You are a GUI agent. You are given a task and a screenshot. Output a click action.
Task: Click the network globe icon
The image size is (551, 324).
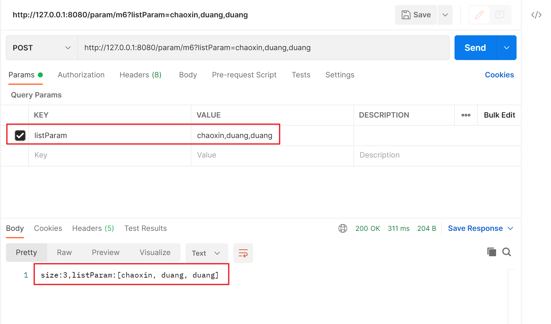click(x=343, y=228)
